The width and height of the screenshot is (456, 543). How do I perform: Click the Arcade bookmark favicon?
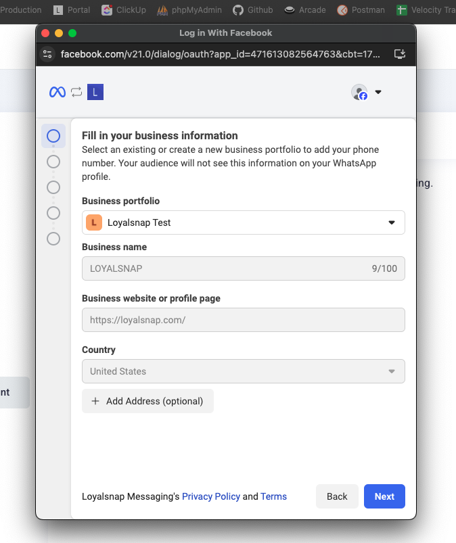[x=290, y=10]
